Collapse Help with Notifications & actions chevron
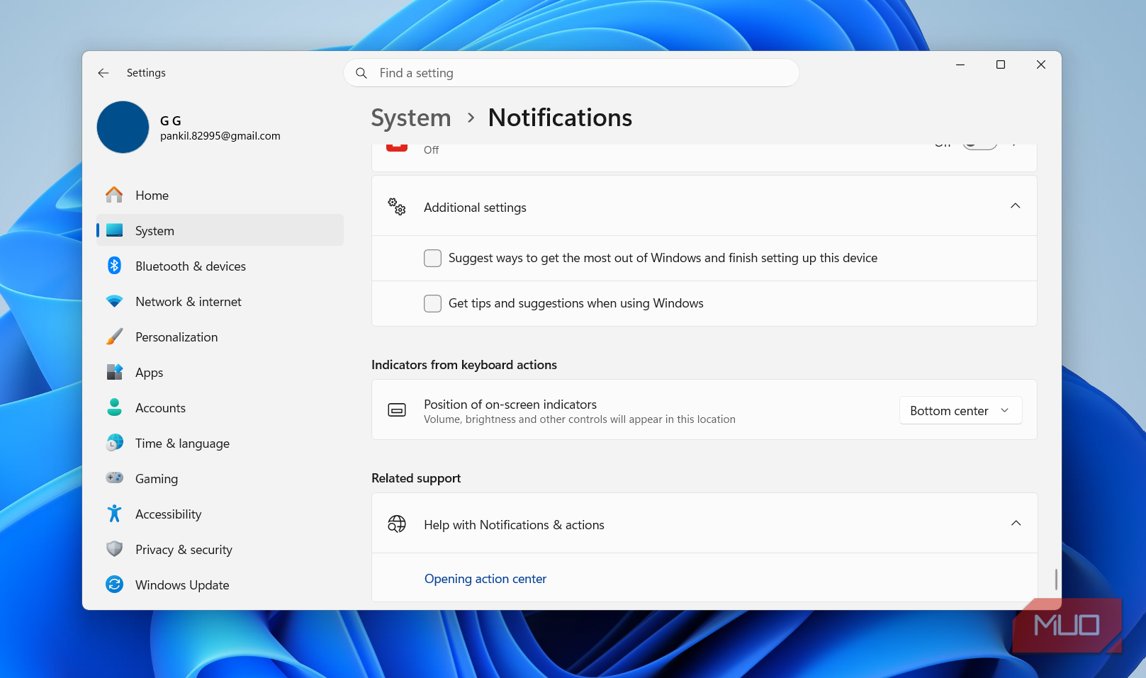The height and width of the screenshot is (678, 1146). point(1016,524)
